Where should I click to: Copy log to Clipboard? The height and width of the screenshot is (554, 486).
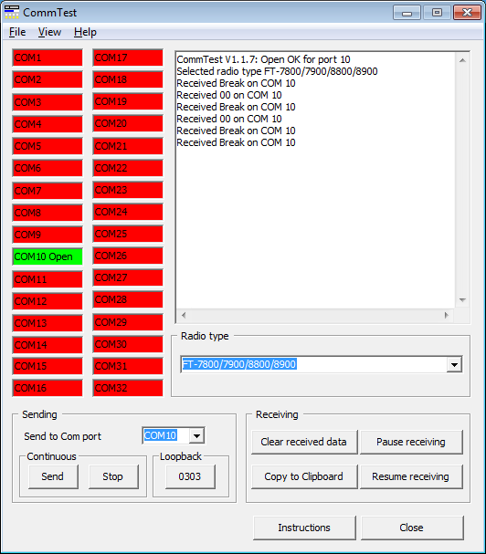[x=304, y=476]
